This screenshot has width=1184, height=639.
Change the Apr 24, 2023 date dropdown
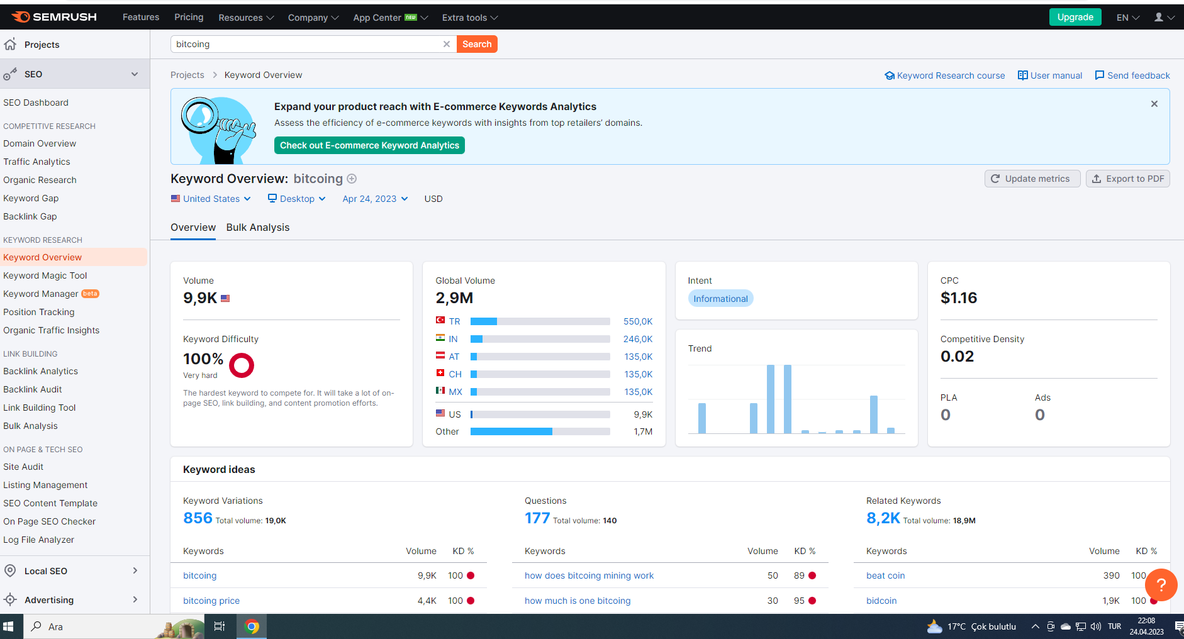pos(375,199)
